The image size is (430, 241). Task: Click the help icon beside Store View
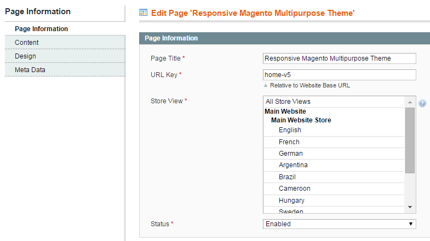422,103
